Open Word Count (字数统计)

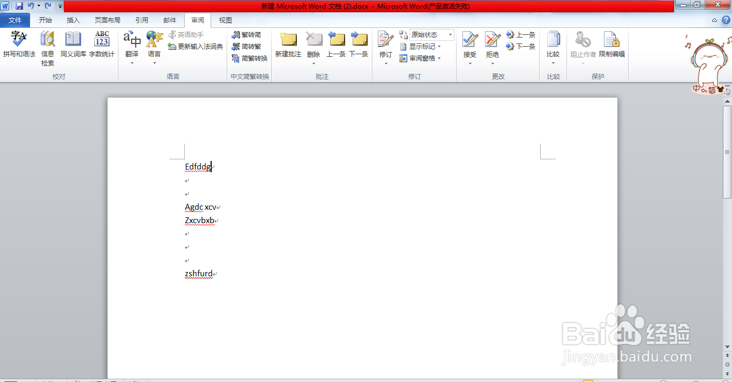coord(102,45)
